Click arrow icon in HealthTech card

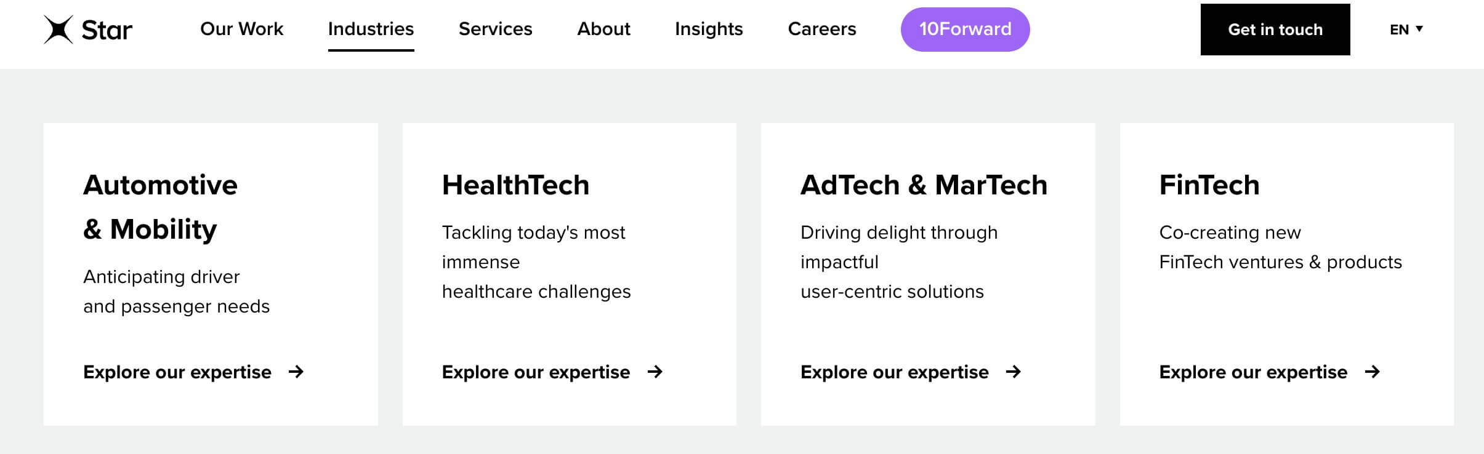655,372
